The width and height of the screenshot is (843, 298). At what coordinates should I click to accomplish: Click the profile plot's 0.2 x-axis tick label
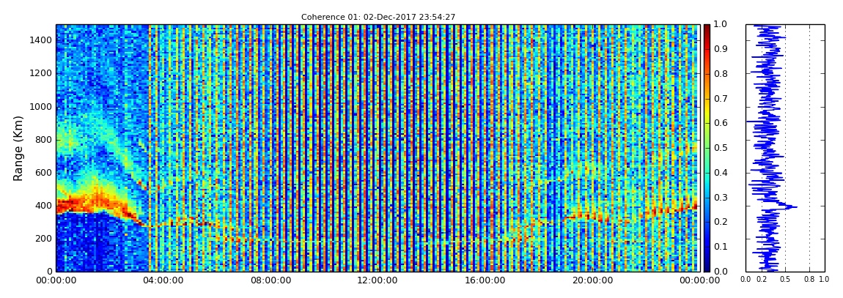coord(762,280)
